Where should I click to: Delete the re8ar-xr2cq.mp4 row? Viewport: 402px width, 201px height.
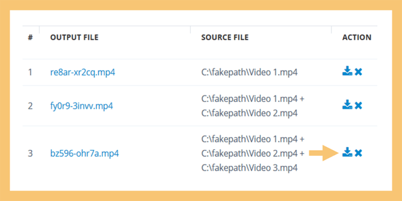point(358,72)
